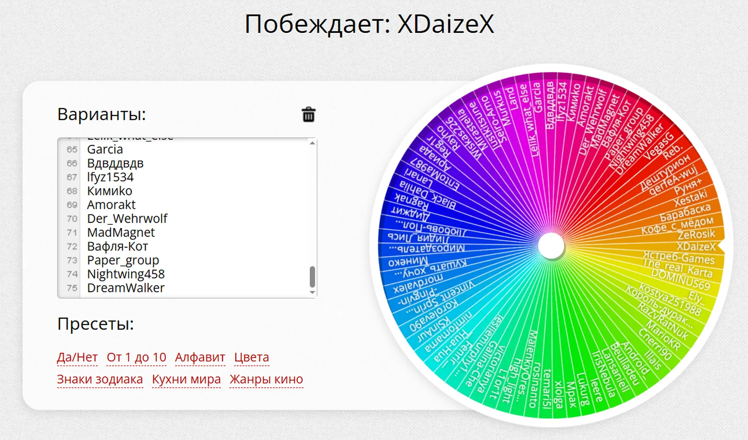Click the DOMINUS69 wheel sector
The width and height of the screenshot is (748, 440).
coord(681,280)
